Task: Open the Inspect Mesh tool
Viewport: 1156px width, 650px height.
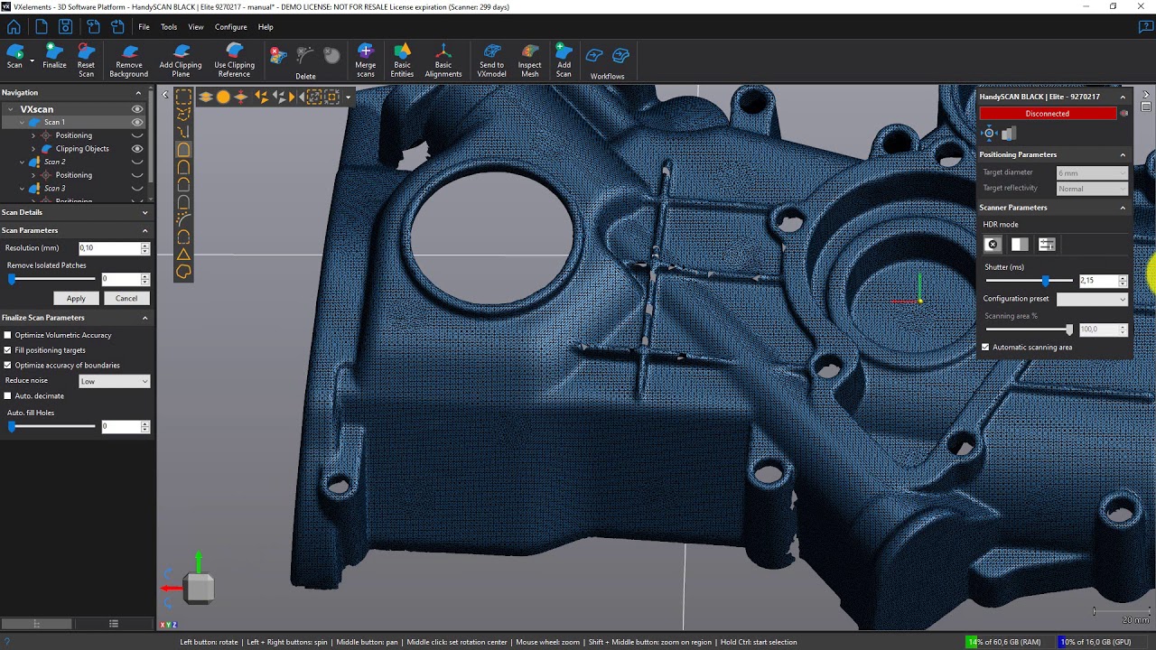Action: pos(529,56)
